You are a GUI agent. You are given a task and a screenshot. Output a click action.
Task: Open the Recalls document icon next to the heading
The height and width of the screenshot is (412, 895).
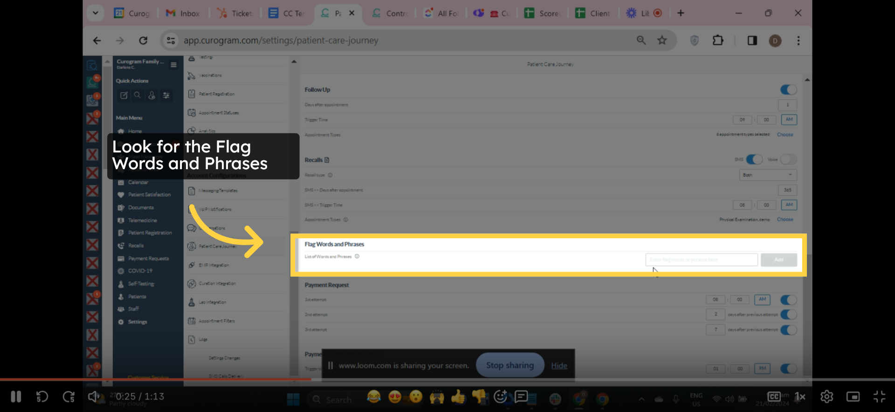pos(327,160)
